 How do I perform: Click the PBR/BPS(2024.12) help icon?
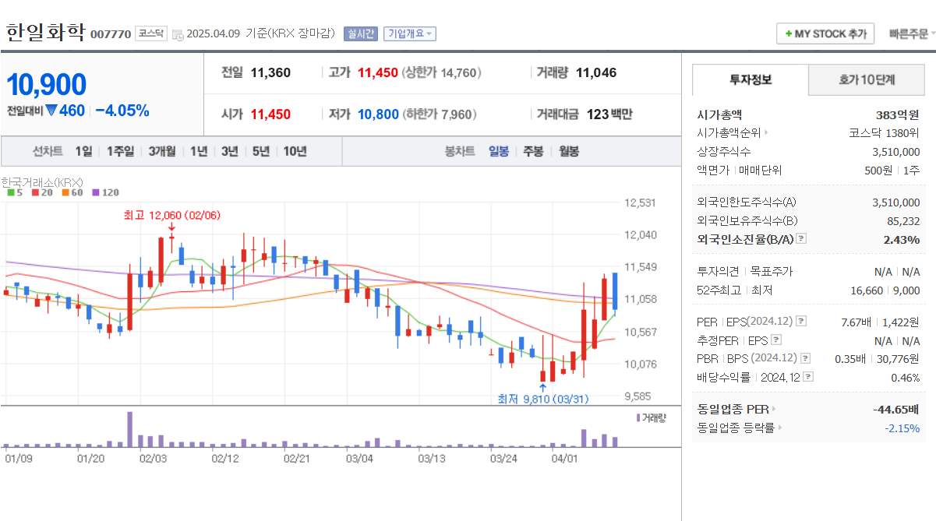[x=804, y=357]
